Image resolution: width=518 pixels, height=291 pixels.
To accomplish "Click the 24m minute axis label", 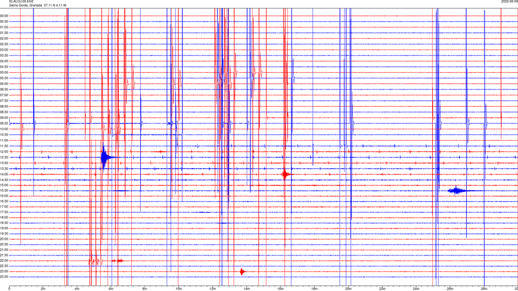I will click(416, 289).
